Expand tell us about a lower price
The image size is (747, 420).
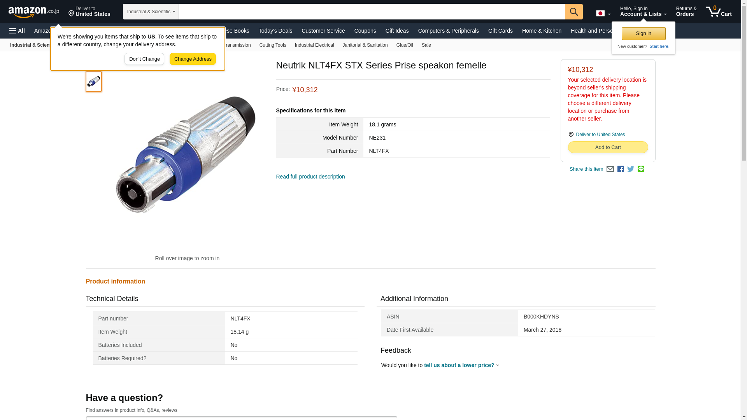(461, 365)
